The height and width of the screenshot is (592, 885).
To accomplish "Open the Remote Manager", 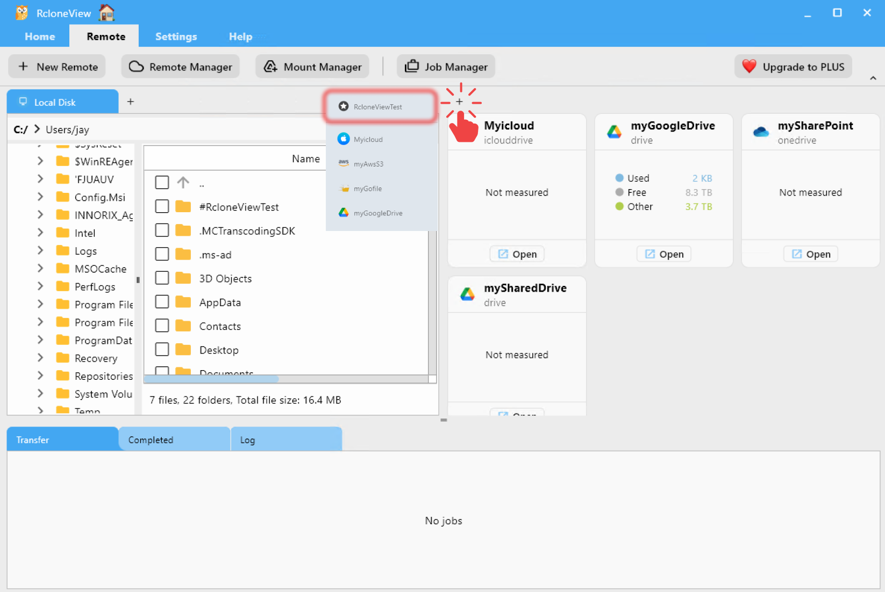I will [180, 66].
